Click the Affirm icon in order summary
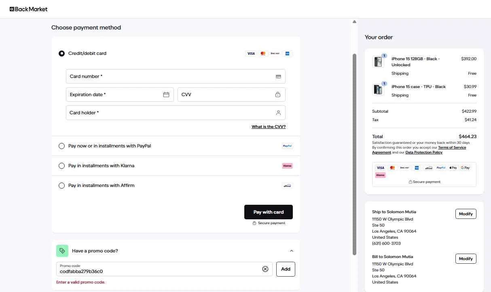 click(x=429, y=168)
